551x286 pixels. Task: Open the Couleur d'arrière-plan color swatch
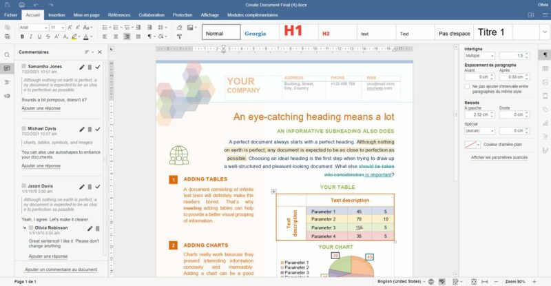tap(472, 145)
